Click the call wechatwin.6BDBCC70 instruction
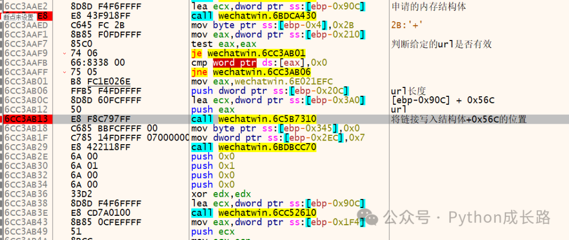Image resolution: width=569 pixels, height=240 pixels. coord(253,147)
